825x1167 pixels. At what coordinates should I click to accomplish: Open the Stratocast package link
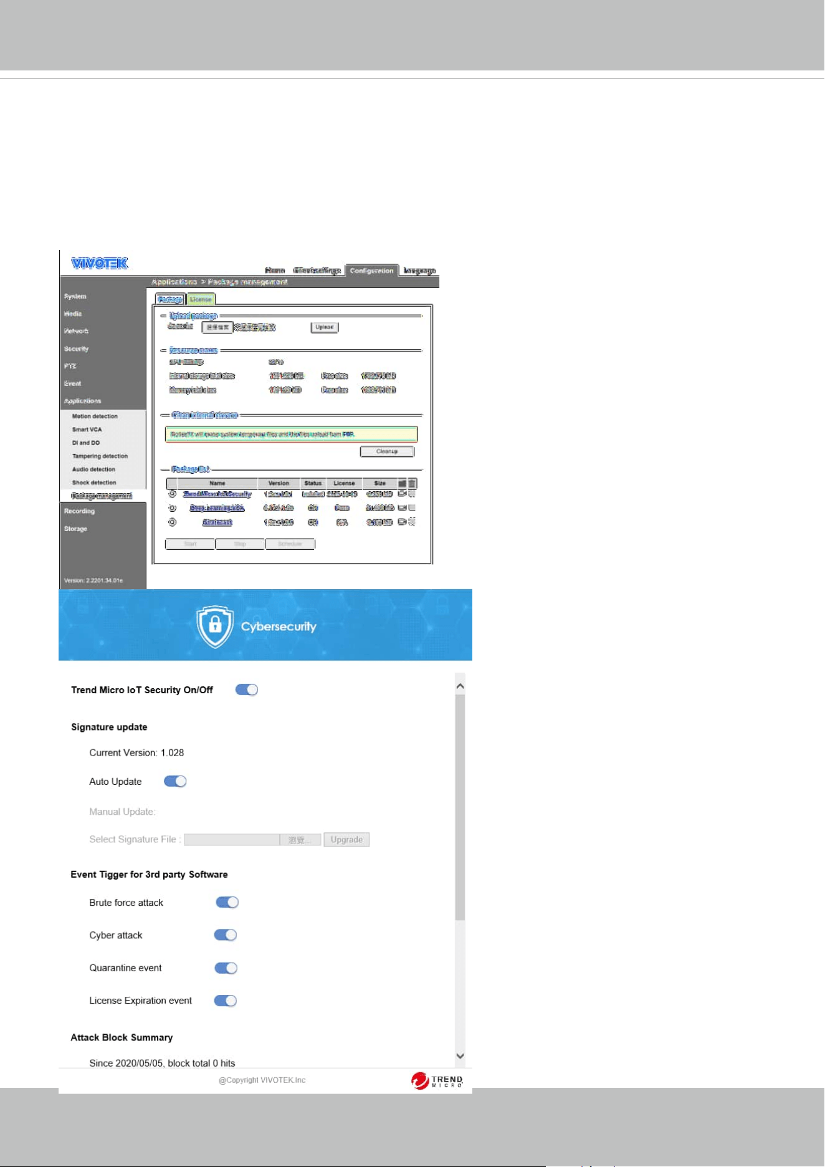click(x=217, y=522)
